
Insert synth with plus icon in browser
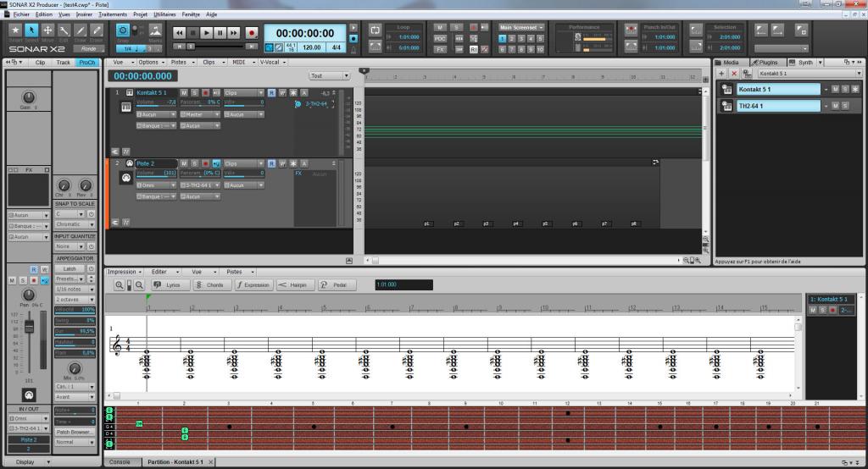pos(721,74)
